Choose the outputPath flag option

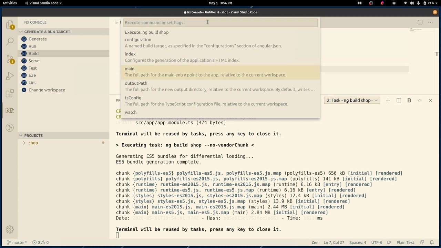point(220,86)
